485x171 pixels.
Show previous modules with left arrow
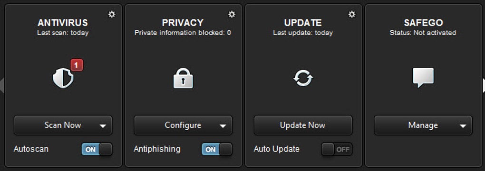pos(2,85)
